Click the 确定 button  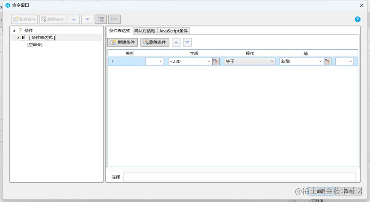click(321, 191)
